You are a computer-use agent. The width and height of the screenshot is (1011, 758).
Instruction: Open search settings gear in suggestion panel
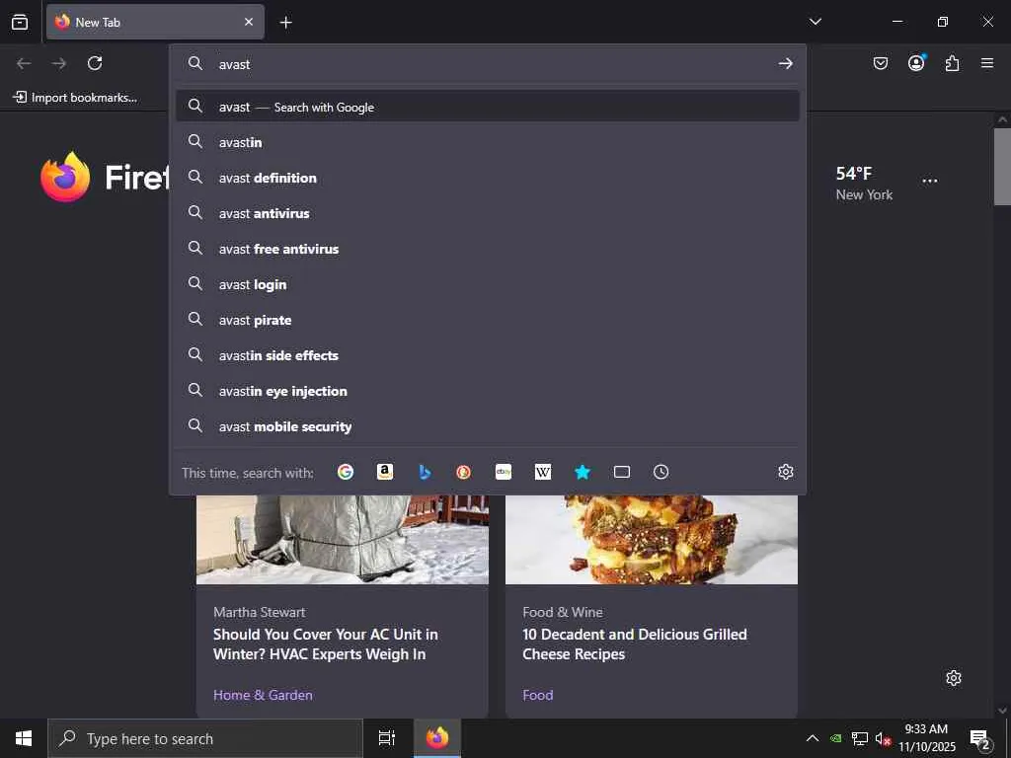pos(785,472)
